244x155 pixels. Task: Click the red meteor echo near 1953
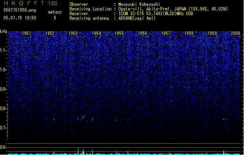click(x=83, y=117)
